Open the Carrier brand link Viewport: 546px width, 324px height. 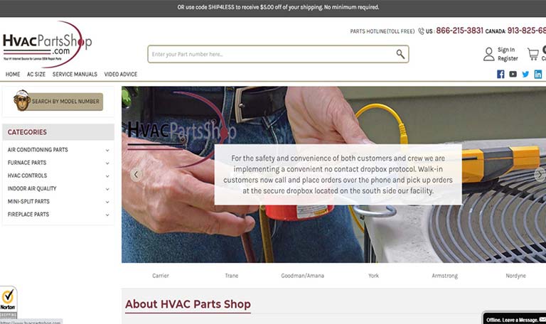tap(161, 276)
